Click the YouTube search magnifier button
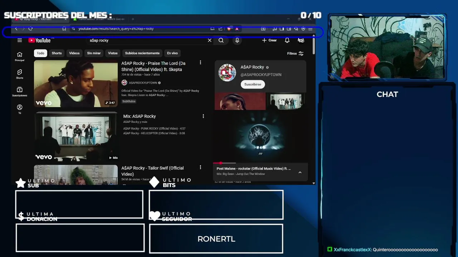 coord(221,40)
